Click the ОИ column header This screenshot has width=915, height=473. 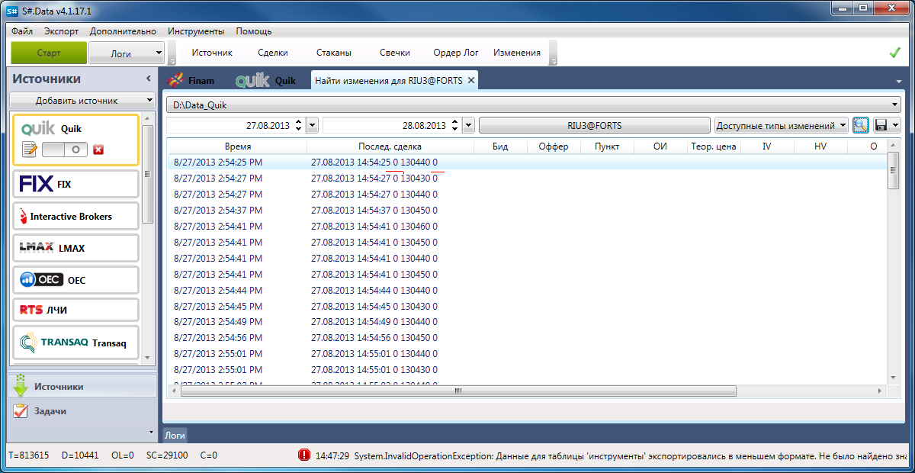point(660,146)
